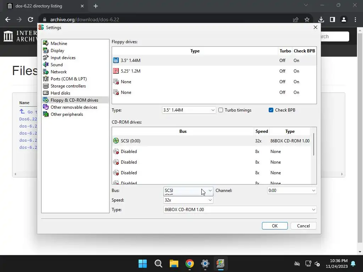The height and width of the screenshot is (272, 363).
Task: Open floppy Type dropdown 3.5" 1.44M
Action: coord(189,110)
